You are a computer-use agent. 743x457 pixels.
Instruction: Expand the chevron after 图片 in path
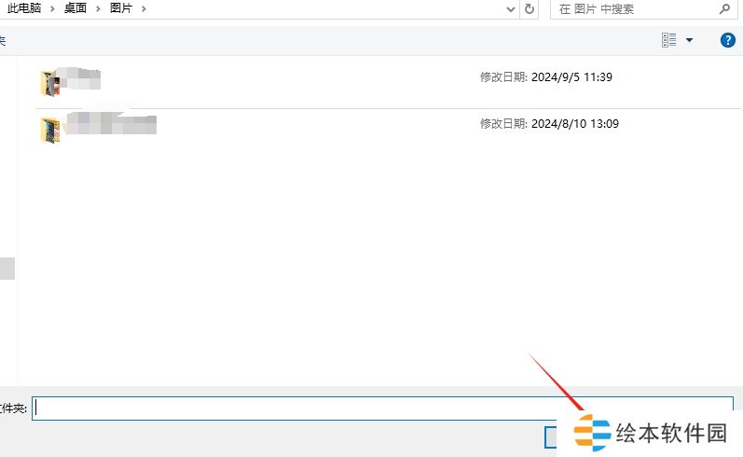point(143,8)
